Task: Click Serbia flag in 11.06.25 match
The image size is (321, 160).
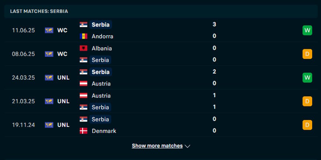Action: tap(83, 24)
